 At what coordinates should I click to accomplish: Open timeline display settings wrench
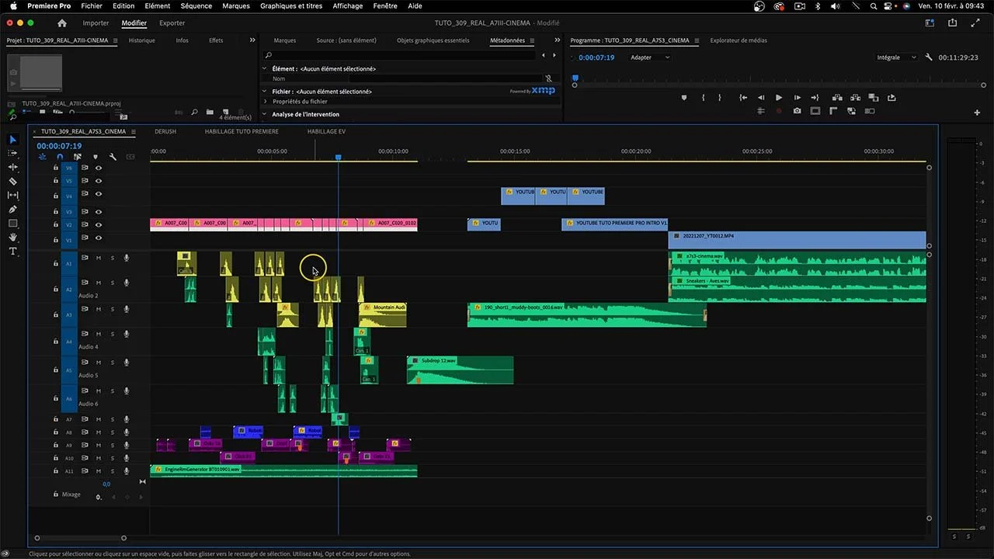pyautogui.click(x=113, y=157)
